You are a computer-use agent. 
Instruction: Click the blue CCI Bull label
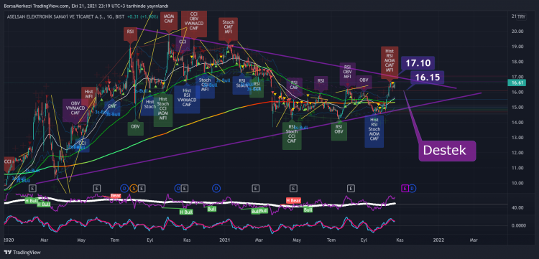click(83, 145)
